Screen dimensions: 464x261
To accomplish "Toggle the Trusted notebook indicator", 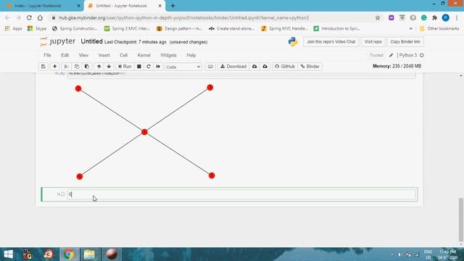I will click(x=376, y=55).
